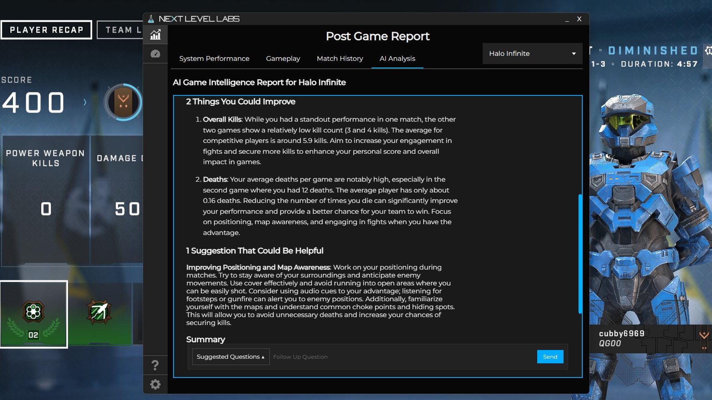Click the Damage stat card showing 50

(x=117, y=200)
